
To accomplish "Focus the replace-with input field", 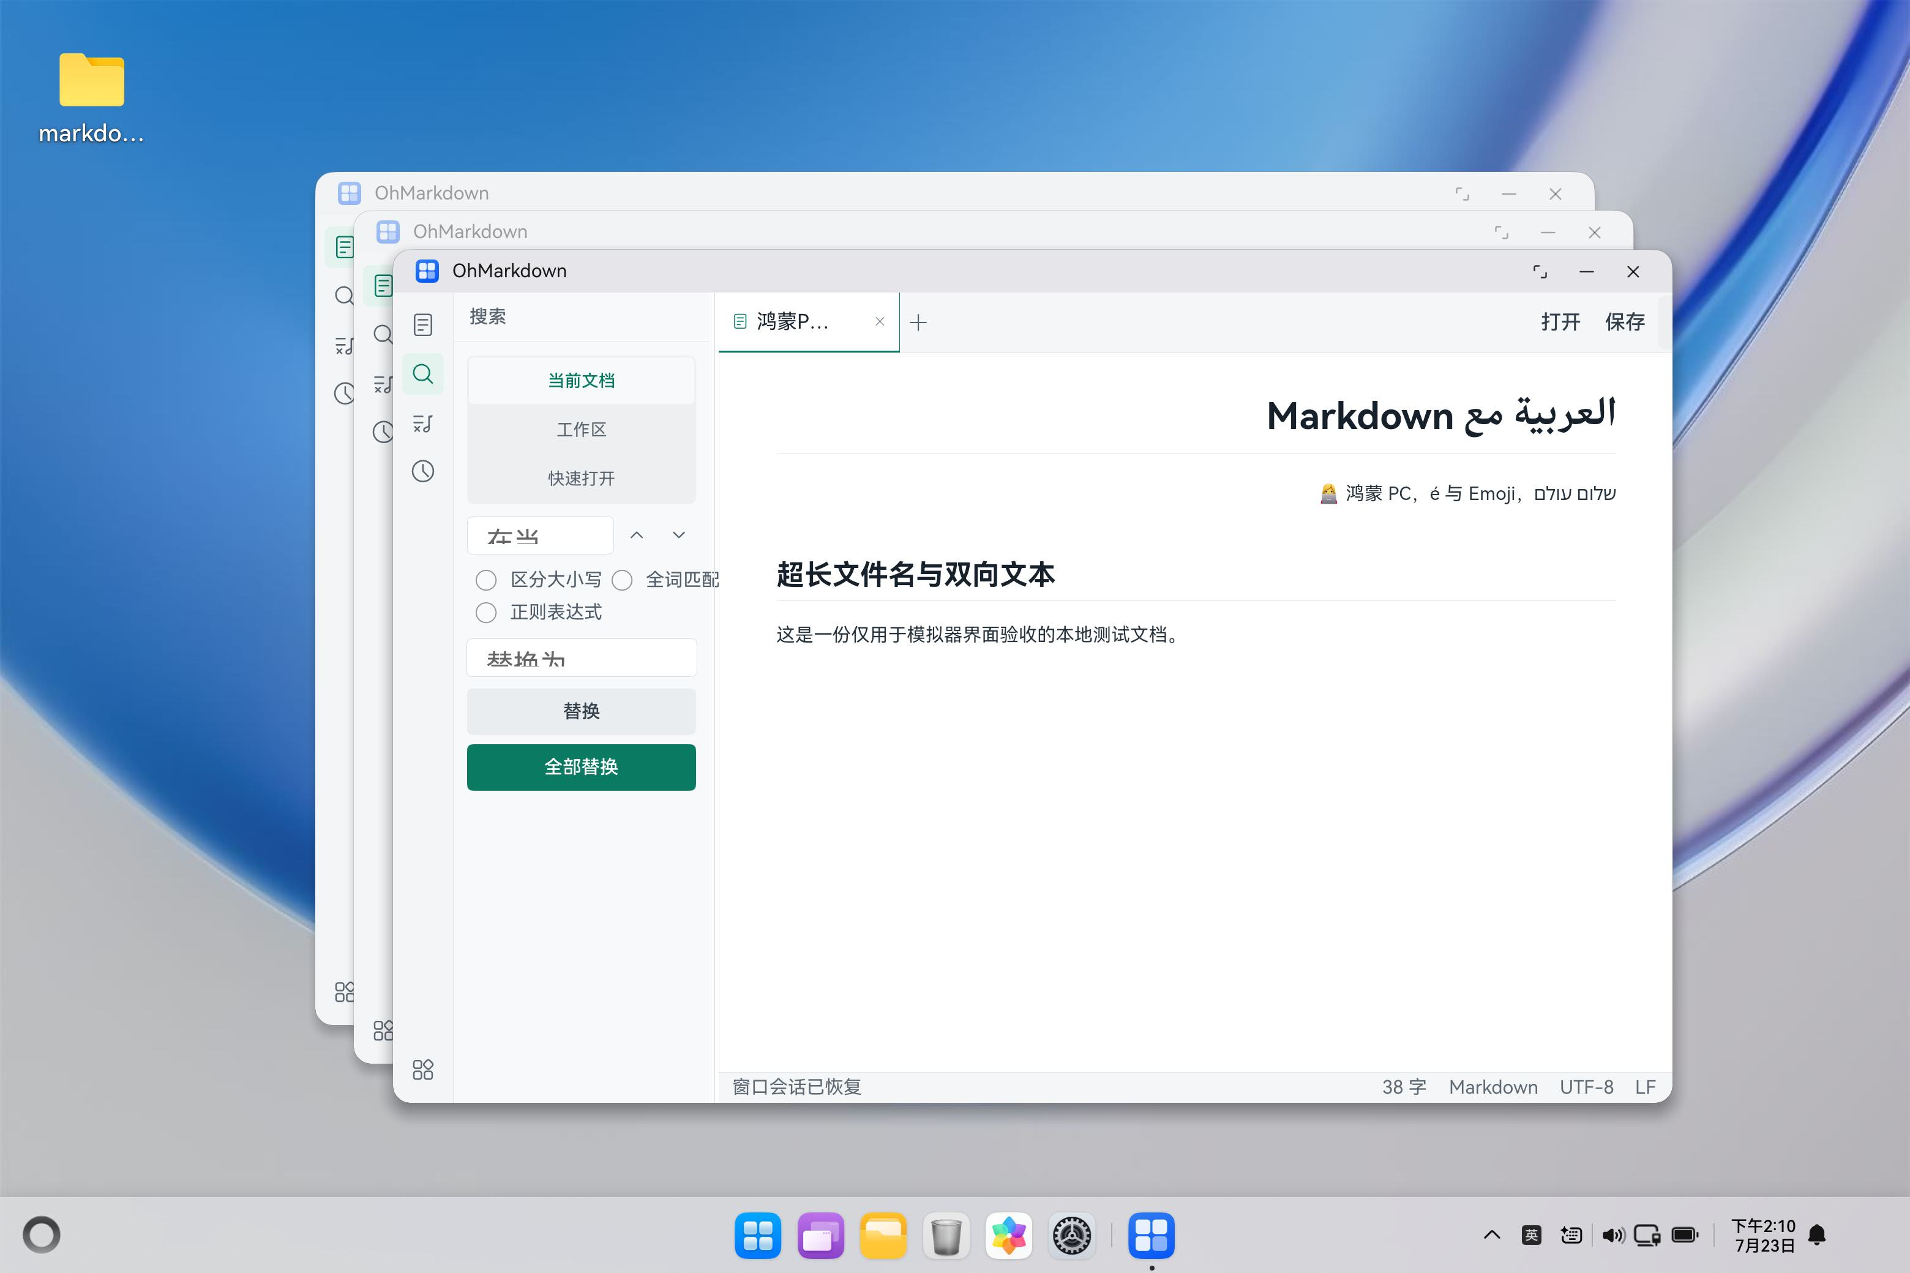I will pyautogui.click(x=582, y=657).
